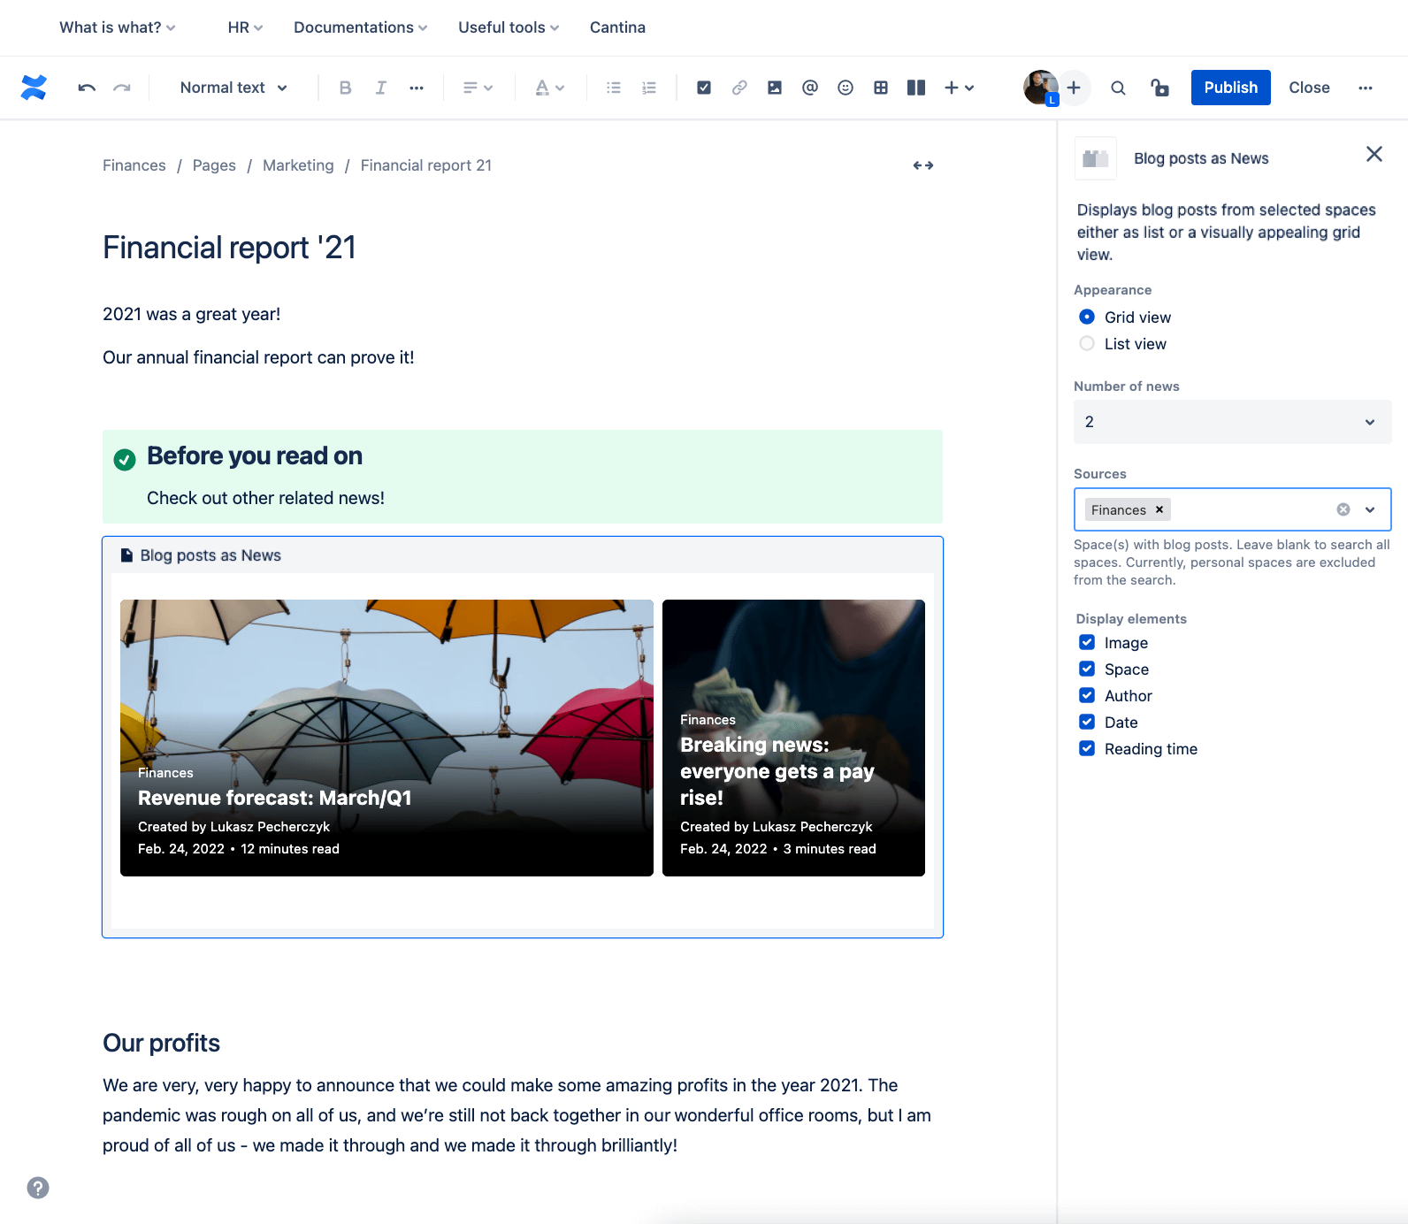The height and width of the screenshot is (1224, 1408).
Task: Insert a table
Action: point(880,88)
